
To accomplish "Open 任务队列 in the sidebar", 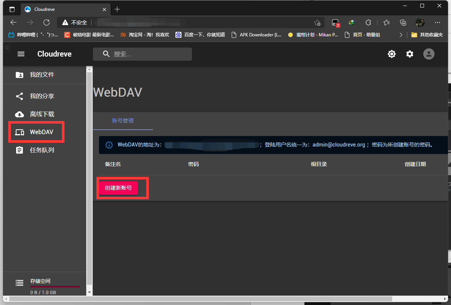I will tap(45, 150).
